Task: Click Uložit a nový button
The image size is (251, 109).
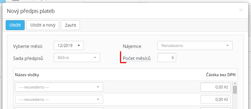Action: [43, 25]
